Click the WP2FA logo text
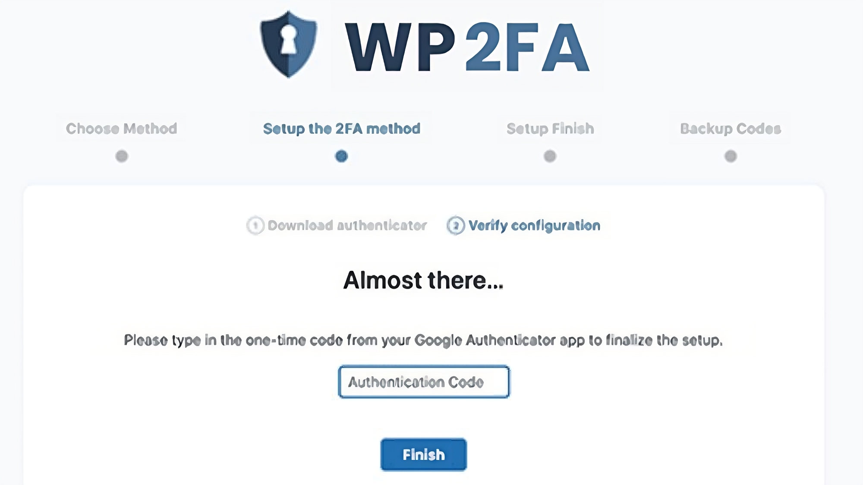This screenshot has width=863, height=485. pos(467,47)
